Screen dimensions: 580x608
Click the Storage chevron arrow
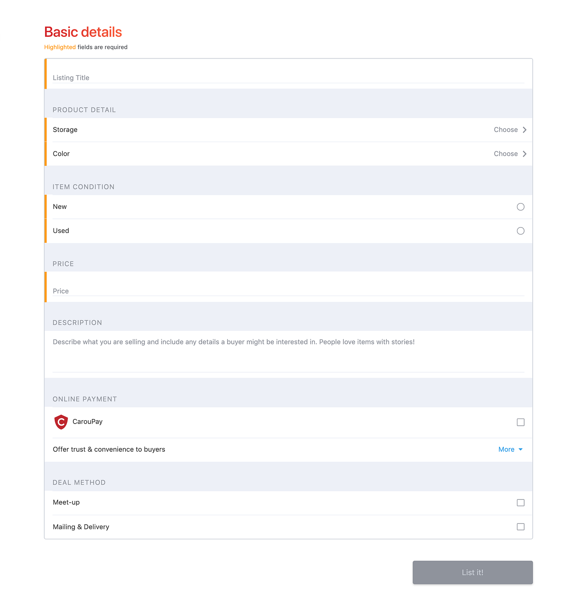pos(524,130)
